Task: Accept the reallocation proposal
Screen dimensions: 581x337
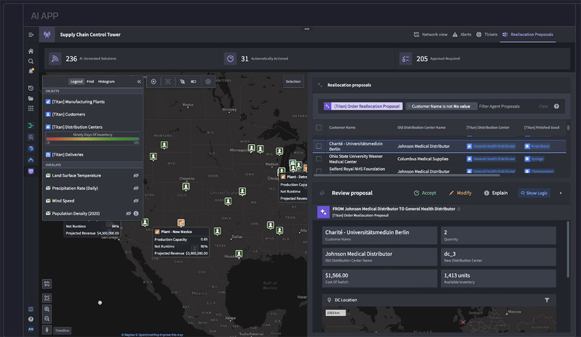Action: click(x=425, y=193)
